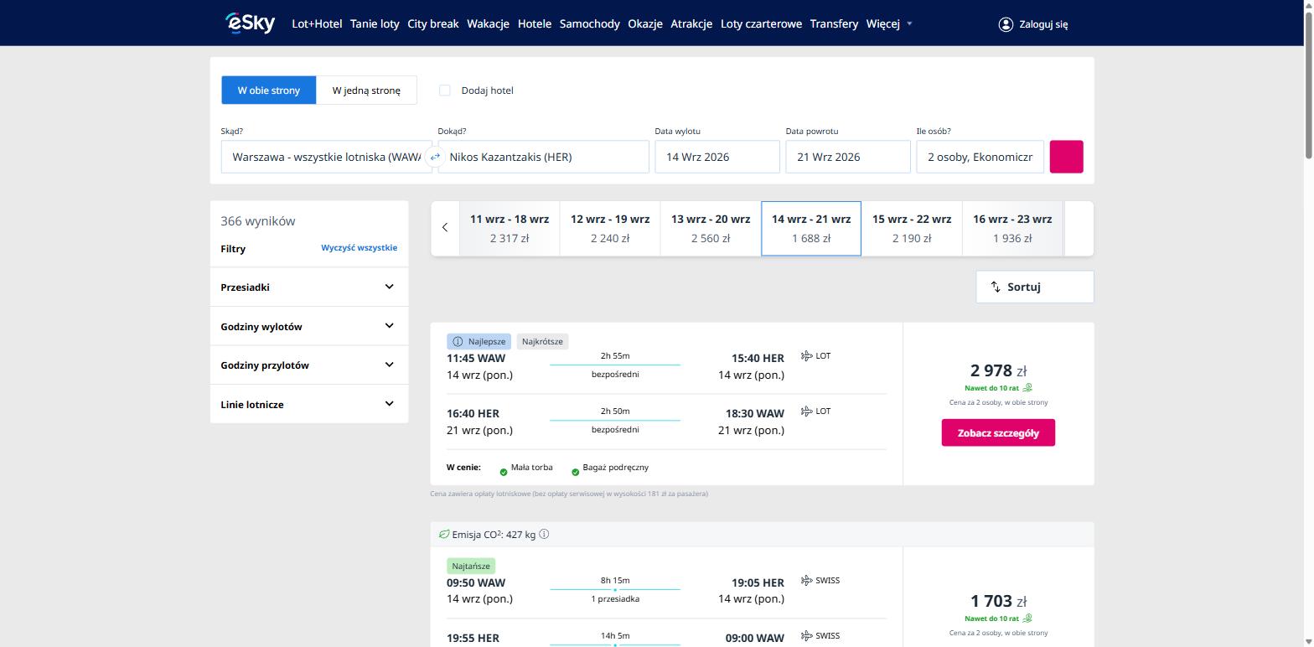Switch to the 15 wrz - 22 wrz dates
Screen dimensions: 1314x647
[x=912, y=228]
